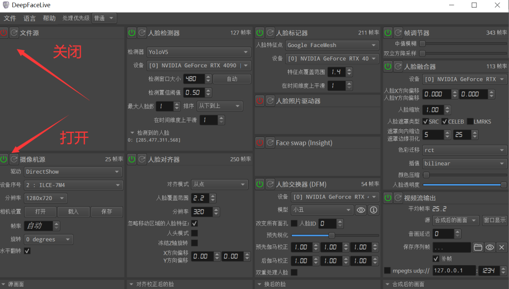Reset the 人脸检测器 module
509x289 pixels.
[x=142, y=33]
